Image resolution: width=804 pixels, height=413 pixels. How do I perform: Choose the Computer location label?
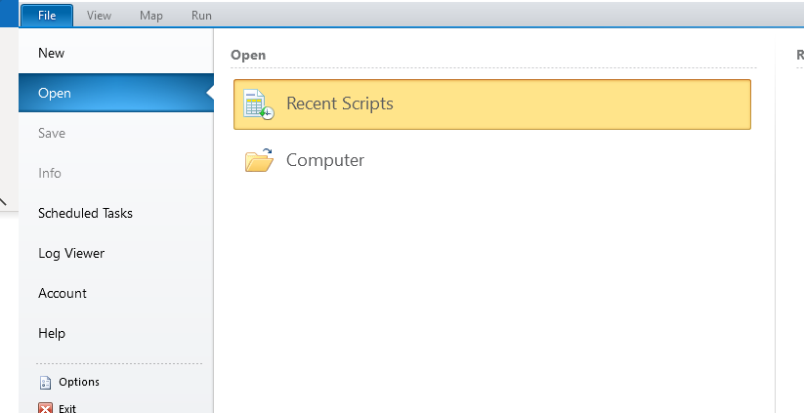tap(325, 160)
